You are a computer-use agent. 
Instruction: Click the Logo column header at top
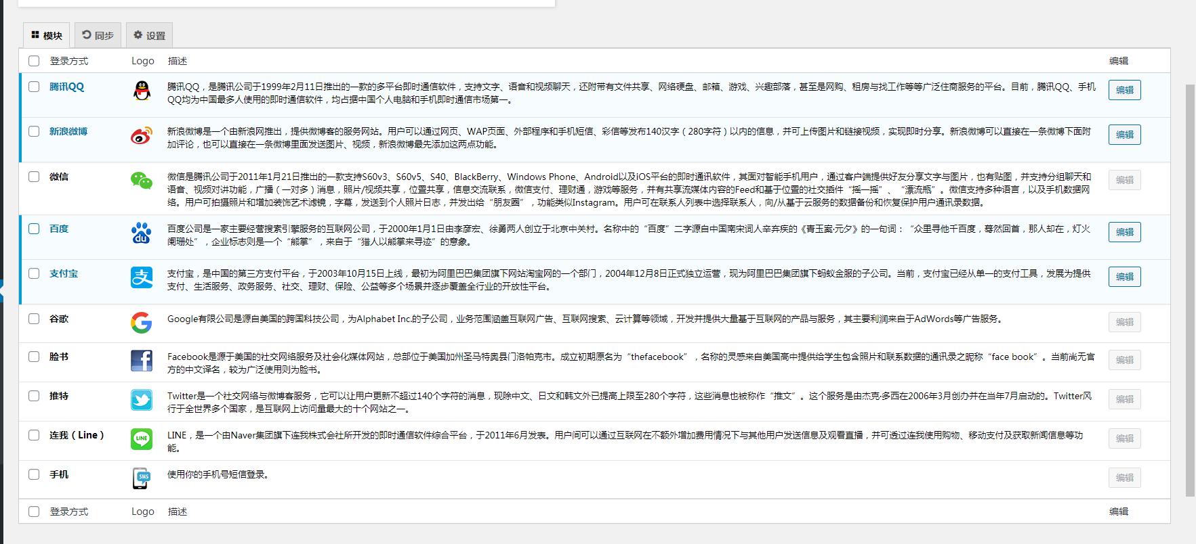click(143, 61)
